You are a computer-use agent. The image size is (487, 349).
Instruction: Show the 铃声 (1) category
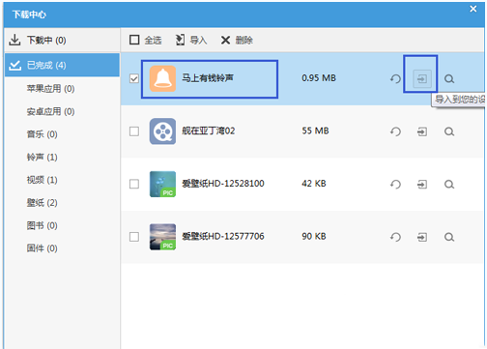pos(42,158)
